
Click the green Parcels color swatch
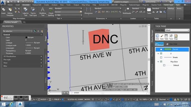click(x=168, y=49)
